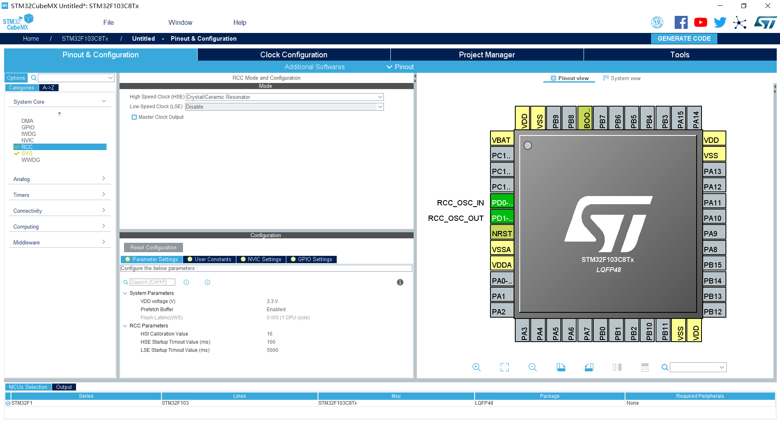Open the ST Facebook page icon

pyautogui.click(x=681, y=22)
